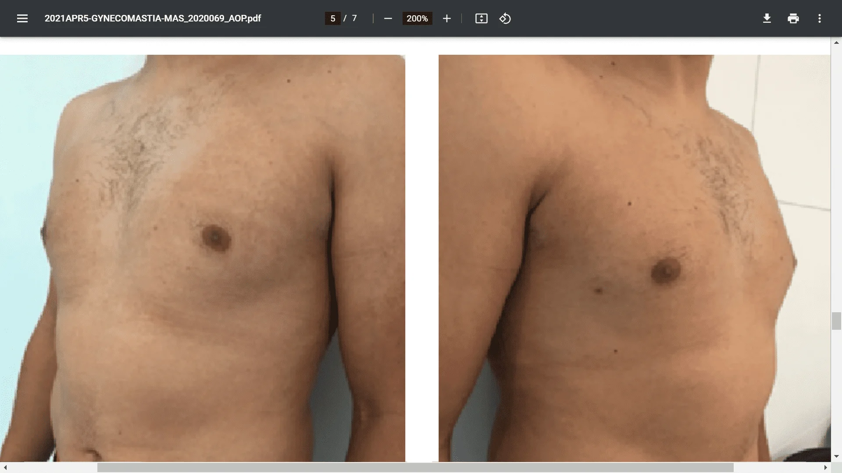Rotate the PDF counterclockwise
The image size is (842, 473).
[x=505, y=18]
